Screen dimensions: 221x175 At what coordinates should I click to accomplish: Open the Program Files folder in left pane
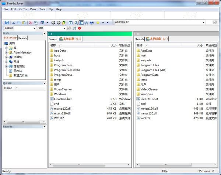click(63, 65)
